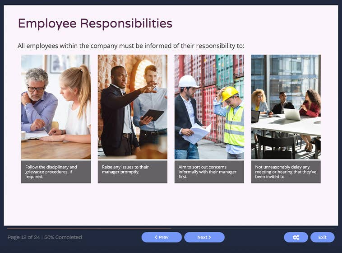Select the conference table meeting photo
Image resolution: width=342 pixels, height=253 pixels.
(286, 107)
